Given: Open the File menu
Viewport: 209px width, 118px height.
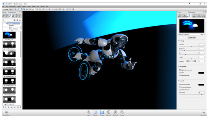Looking at the screenshot, I should tap(3, 6).
